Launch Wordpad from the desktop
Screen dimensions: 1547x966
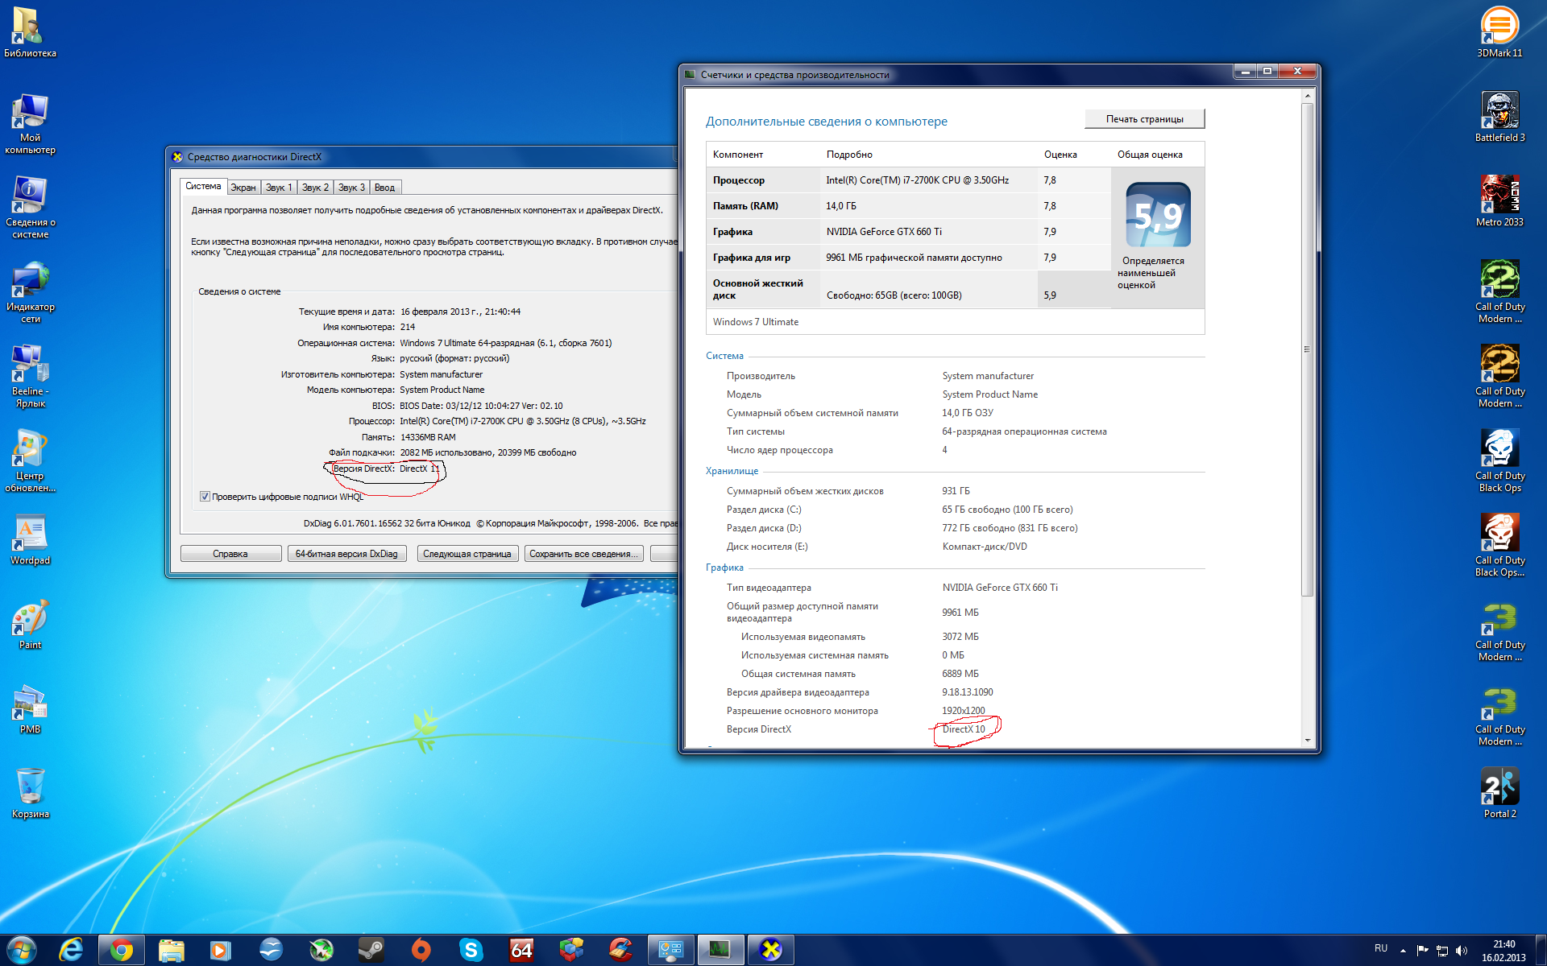pyautogui.click(x=30, y=539)
